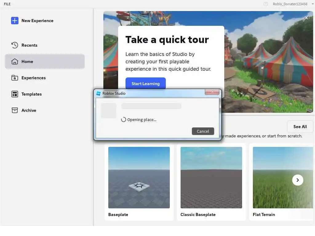The image size is (315, 236).
Task: Click the Templates layout icon
Action: click(15, 94)
